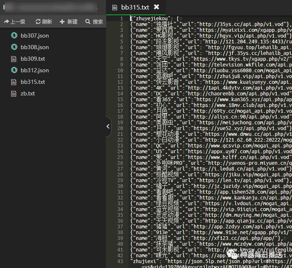Click the line with name 看365
Screen dimensions: 292x268
point(211,99)
